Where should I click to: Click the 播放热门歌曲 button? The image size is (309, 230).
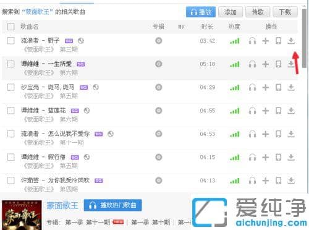pos(112,205)
